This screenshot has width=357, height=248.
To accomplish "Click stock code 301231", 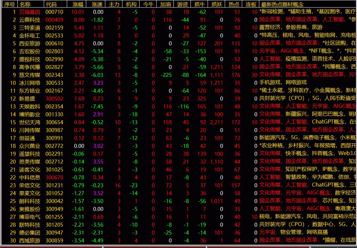I will pyautogui.click(x=54, y=185).
